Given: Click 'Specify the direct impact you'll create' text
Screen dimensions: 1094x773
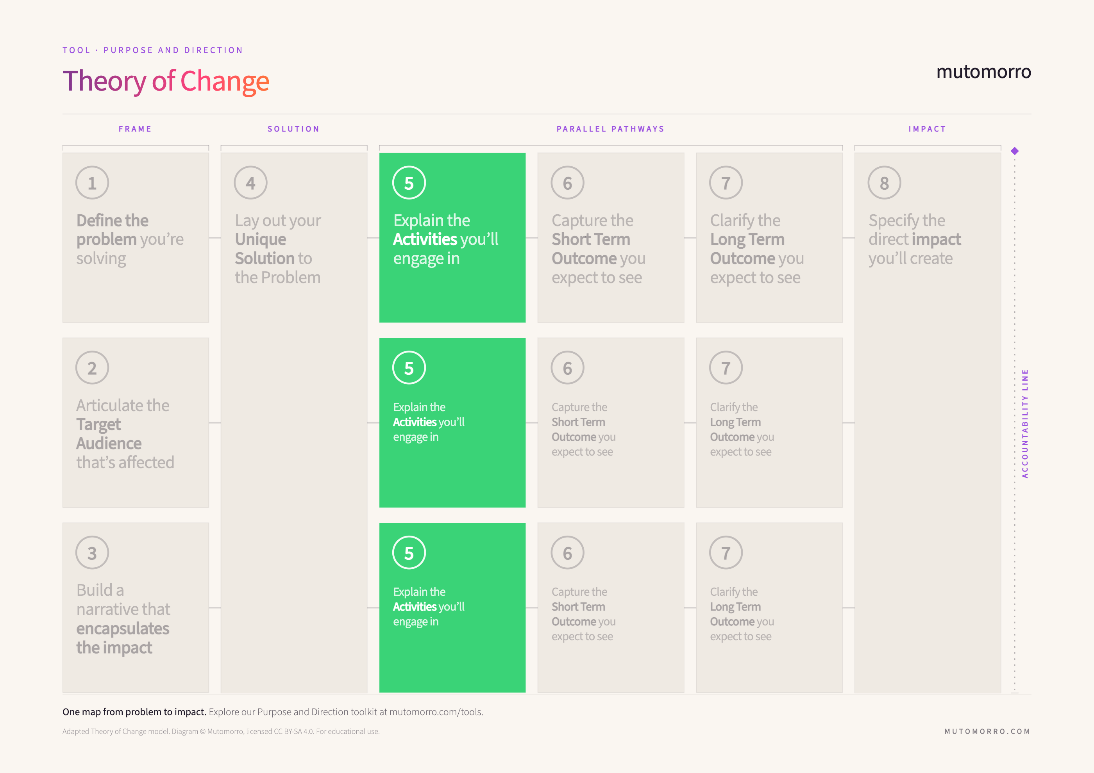Looking at the screenshot, I should pyautogui.click(x=915, y=239).
